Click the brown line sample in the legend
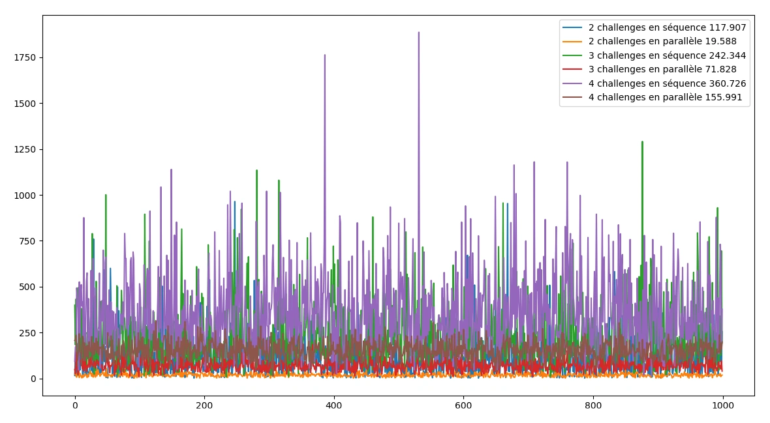The image size is (770, 423). point(573,98)
